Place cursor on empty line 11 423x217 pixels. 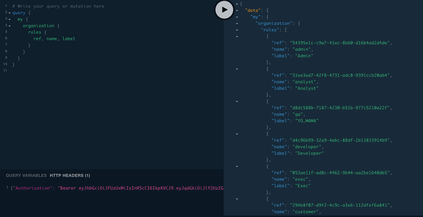(116, 71)
